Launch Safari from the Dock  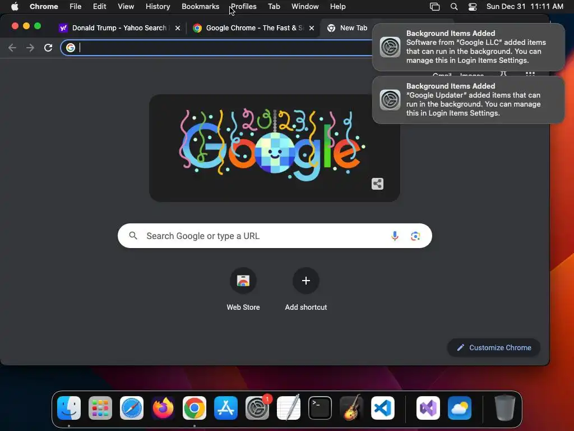pos(132,408)
